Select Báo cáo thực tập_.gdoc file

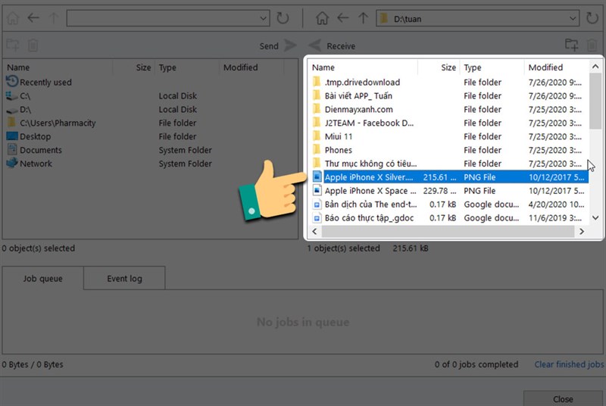pos(448,218)
